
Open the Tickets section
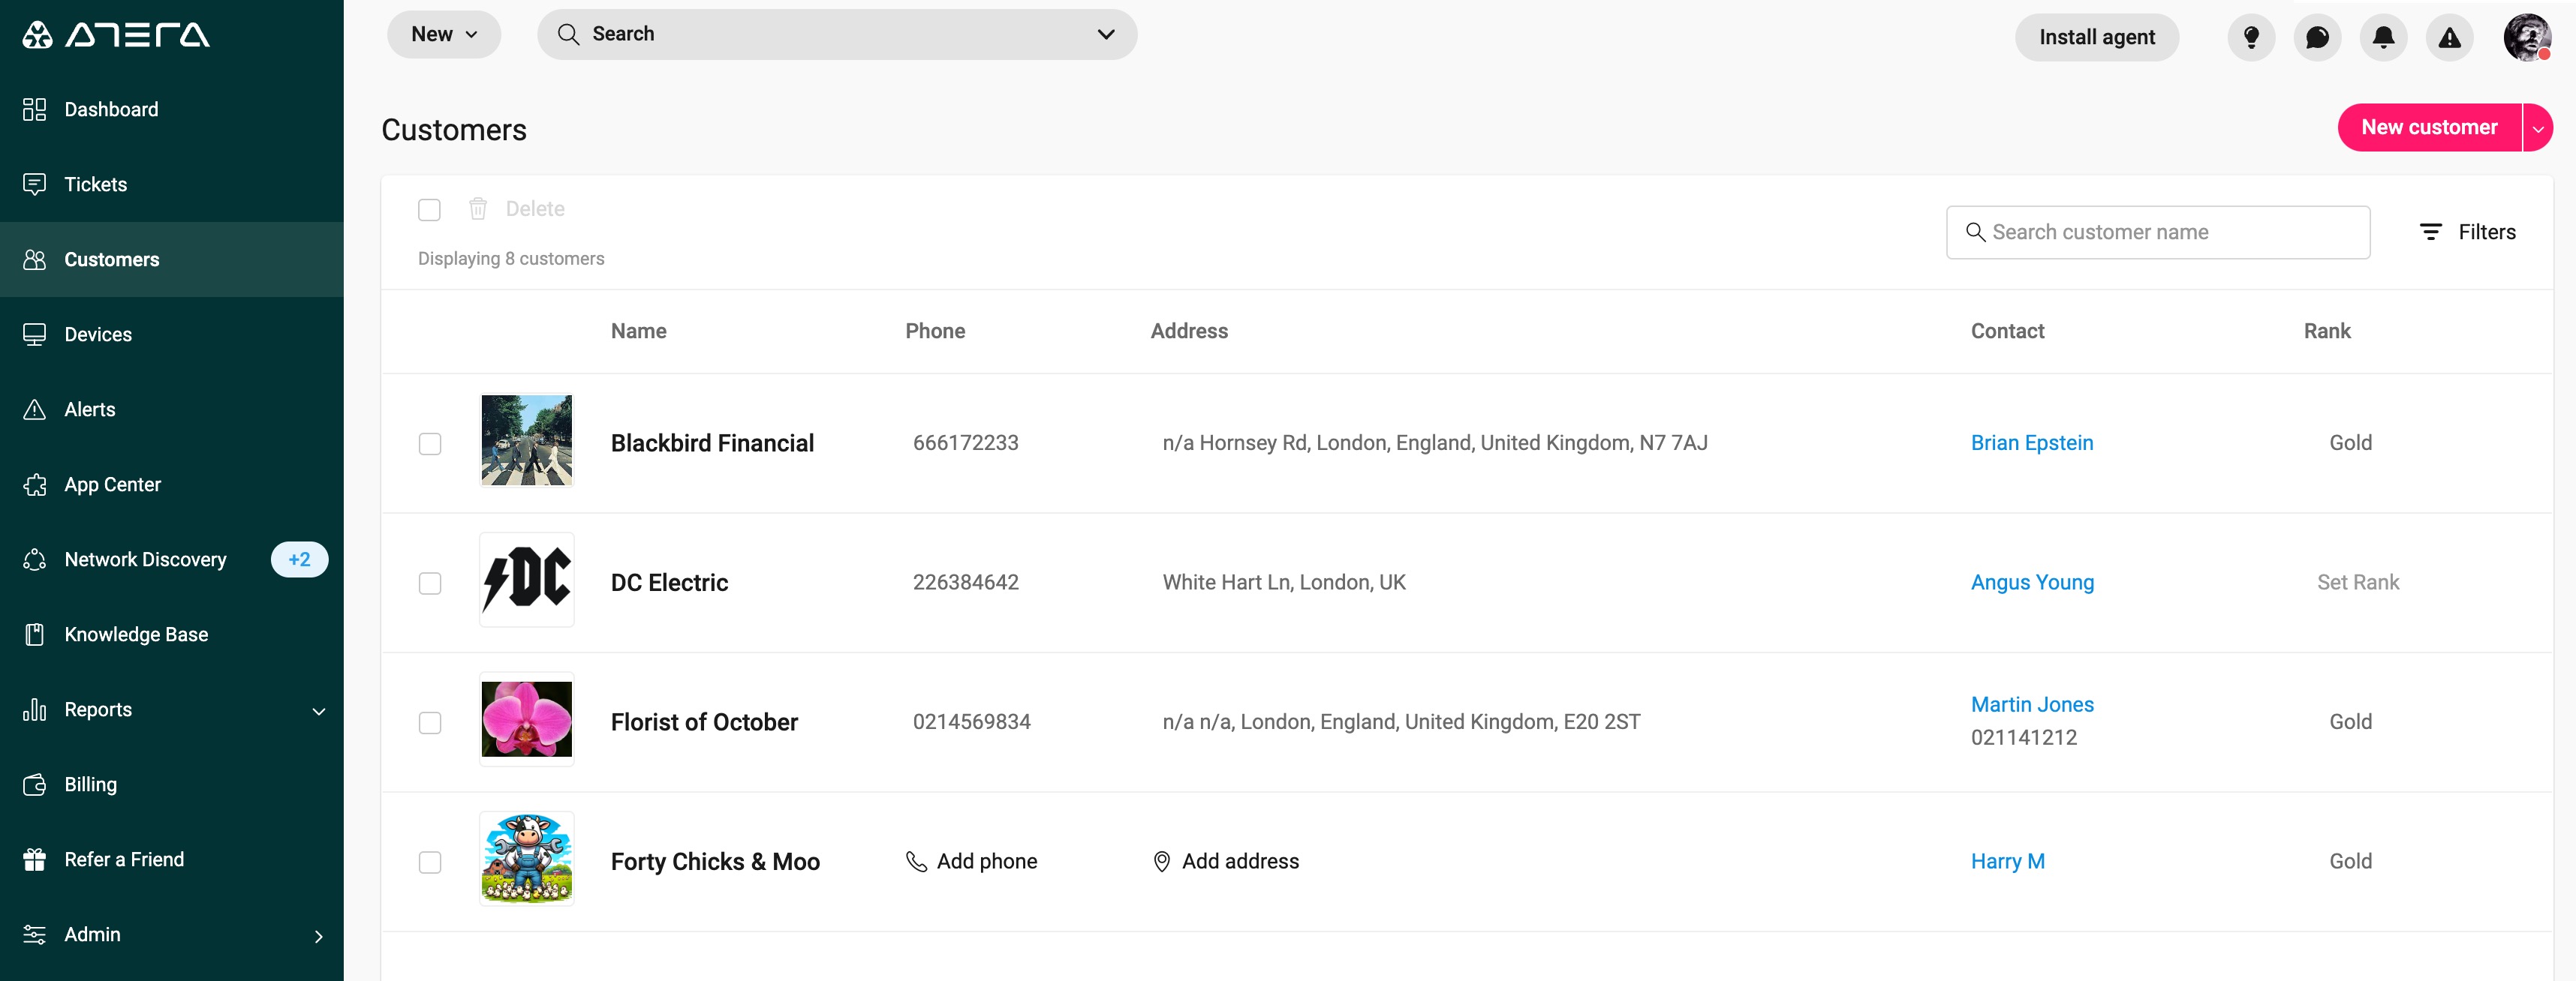[171, 184]
